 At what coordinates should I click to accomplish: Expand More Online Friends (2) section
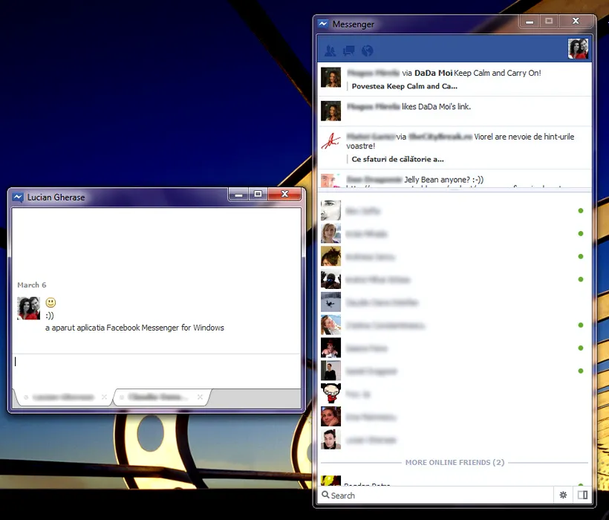click(455, 462)
